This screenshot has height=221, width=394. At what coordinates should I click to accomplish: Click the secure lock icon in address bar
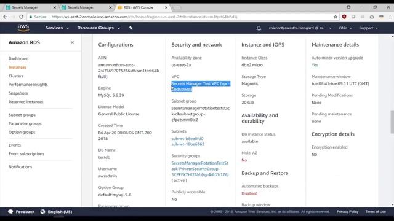click(31, 17)
